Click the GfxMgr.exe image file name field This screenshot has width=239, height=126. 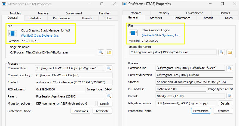52,52
